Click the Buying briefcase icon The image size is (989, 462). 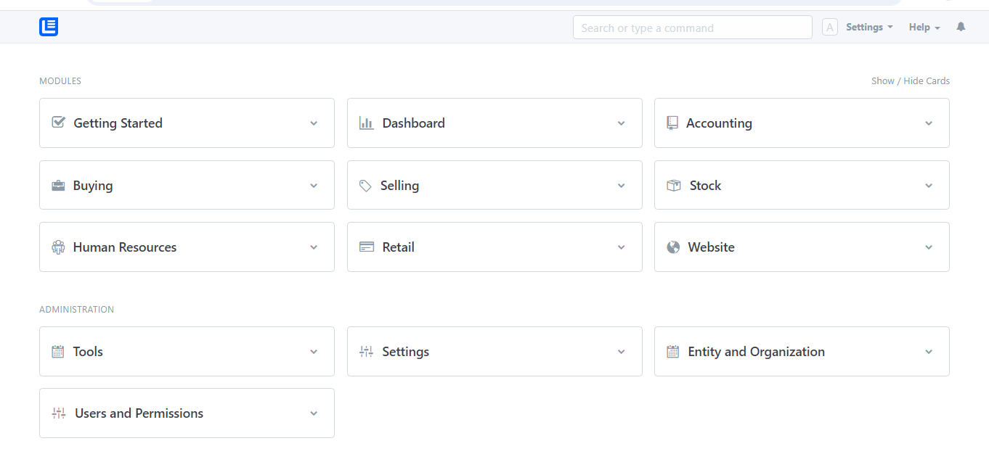(x=58, y=185)
